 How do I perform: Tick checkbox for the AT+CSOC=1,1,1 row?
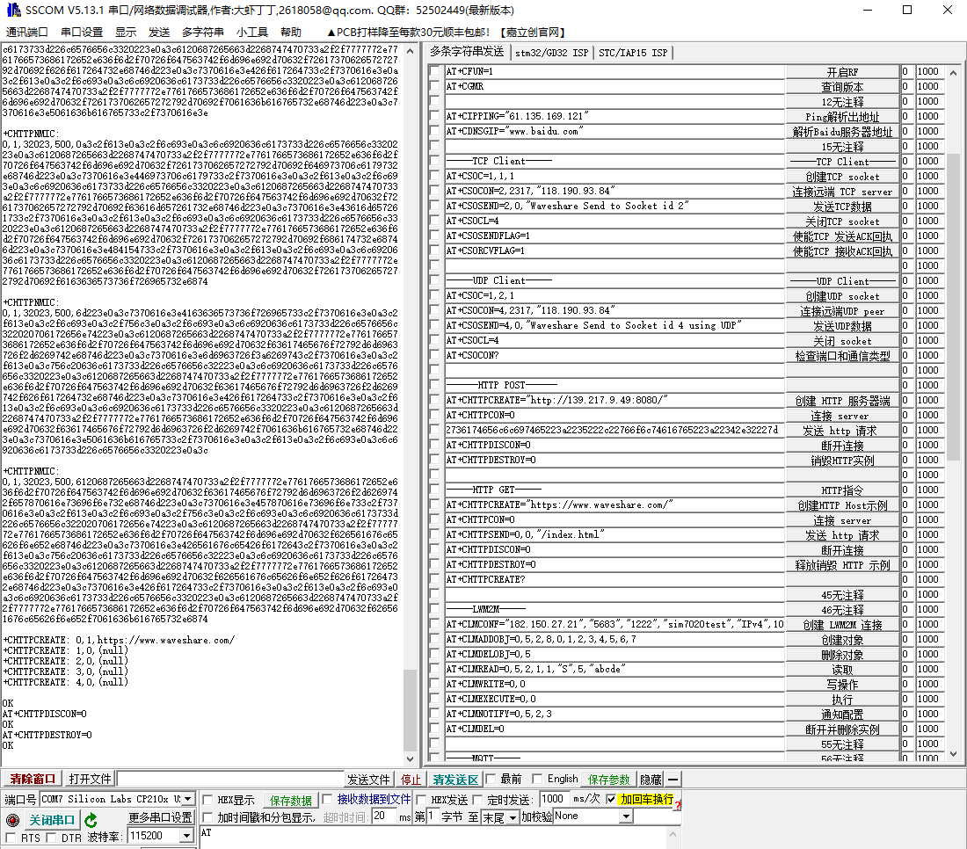[435, 176]
